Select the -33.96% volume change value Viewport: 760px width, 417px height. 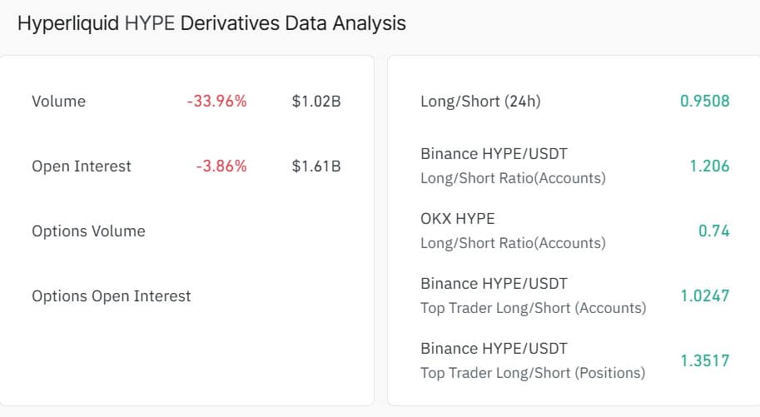[216, 102]
